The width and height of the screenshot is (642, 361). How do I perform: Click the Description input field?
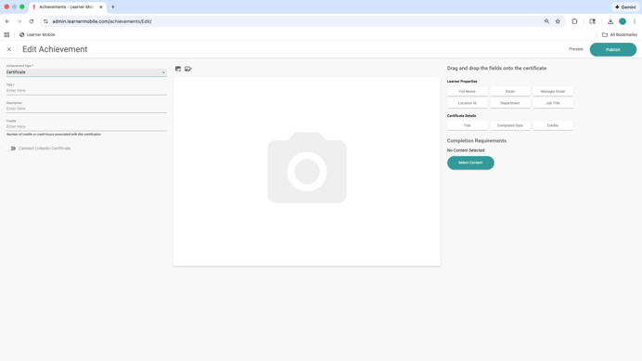[x=86, y=109]
